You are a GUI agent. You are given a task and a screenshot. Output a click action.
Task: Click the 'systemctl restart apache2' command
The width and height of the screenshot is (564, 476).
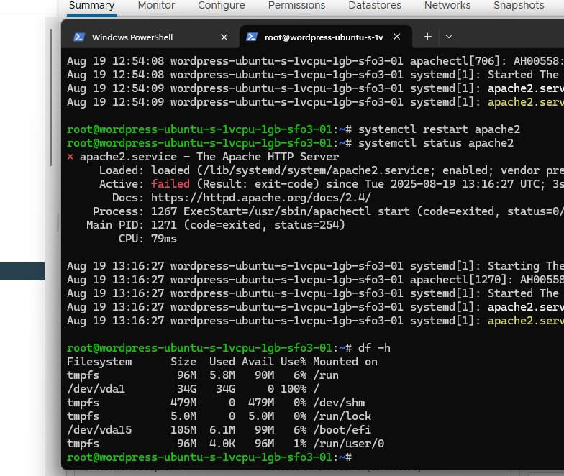click(439, 129)
